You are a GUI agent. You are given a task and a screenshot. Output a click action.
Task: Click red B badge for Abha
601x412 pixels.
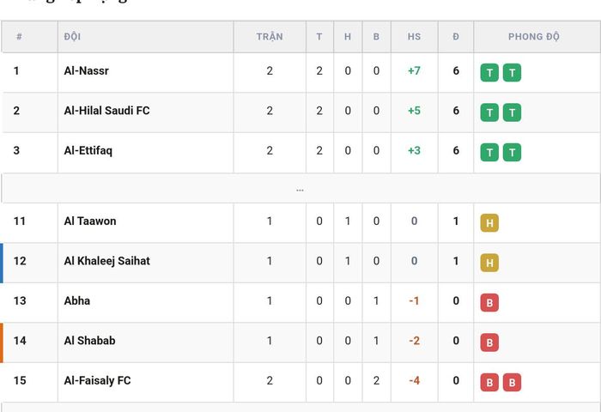click(489, 302)
